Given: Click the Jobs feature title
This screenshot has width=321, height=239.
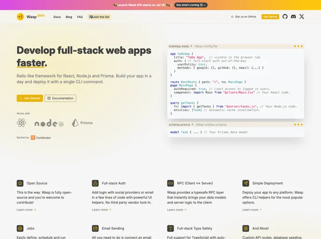Looking at the screenshot, I should 30,228.
